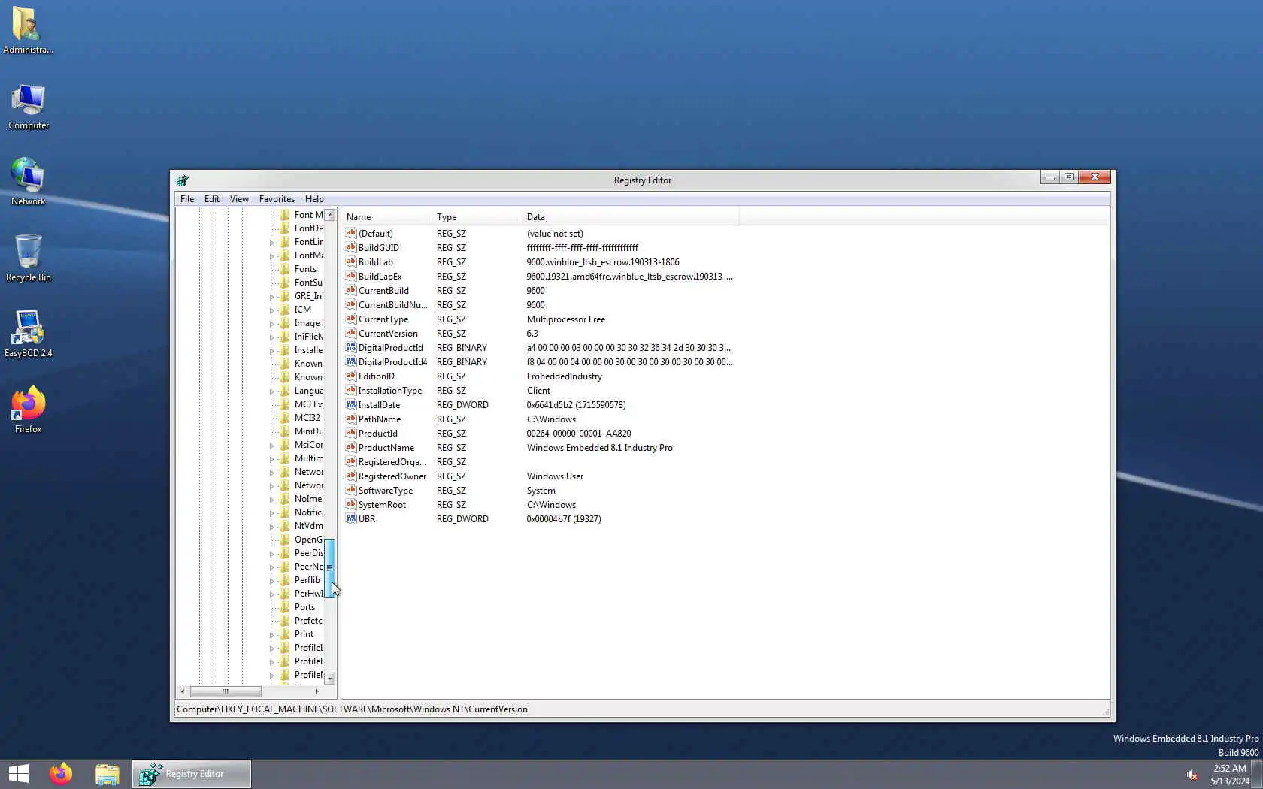Select the PathName string value icon
1263x789 pixels.
coord(350,419)
